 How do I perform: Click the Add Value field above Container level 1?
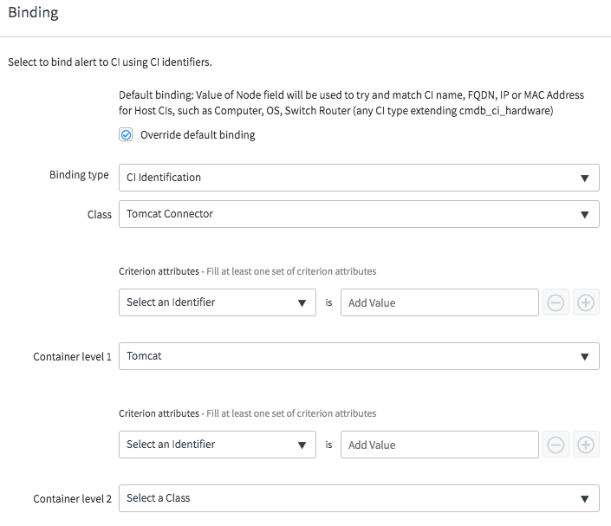(439, 302)
